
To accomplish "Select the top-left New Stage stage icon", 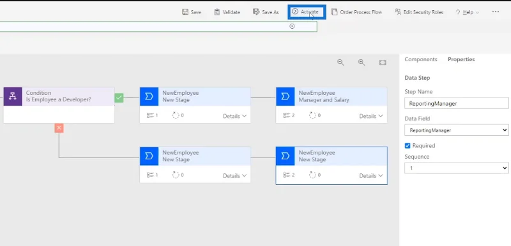I will pyautogui.click(x=149, y=96).
